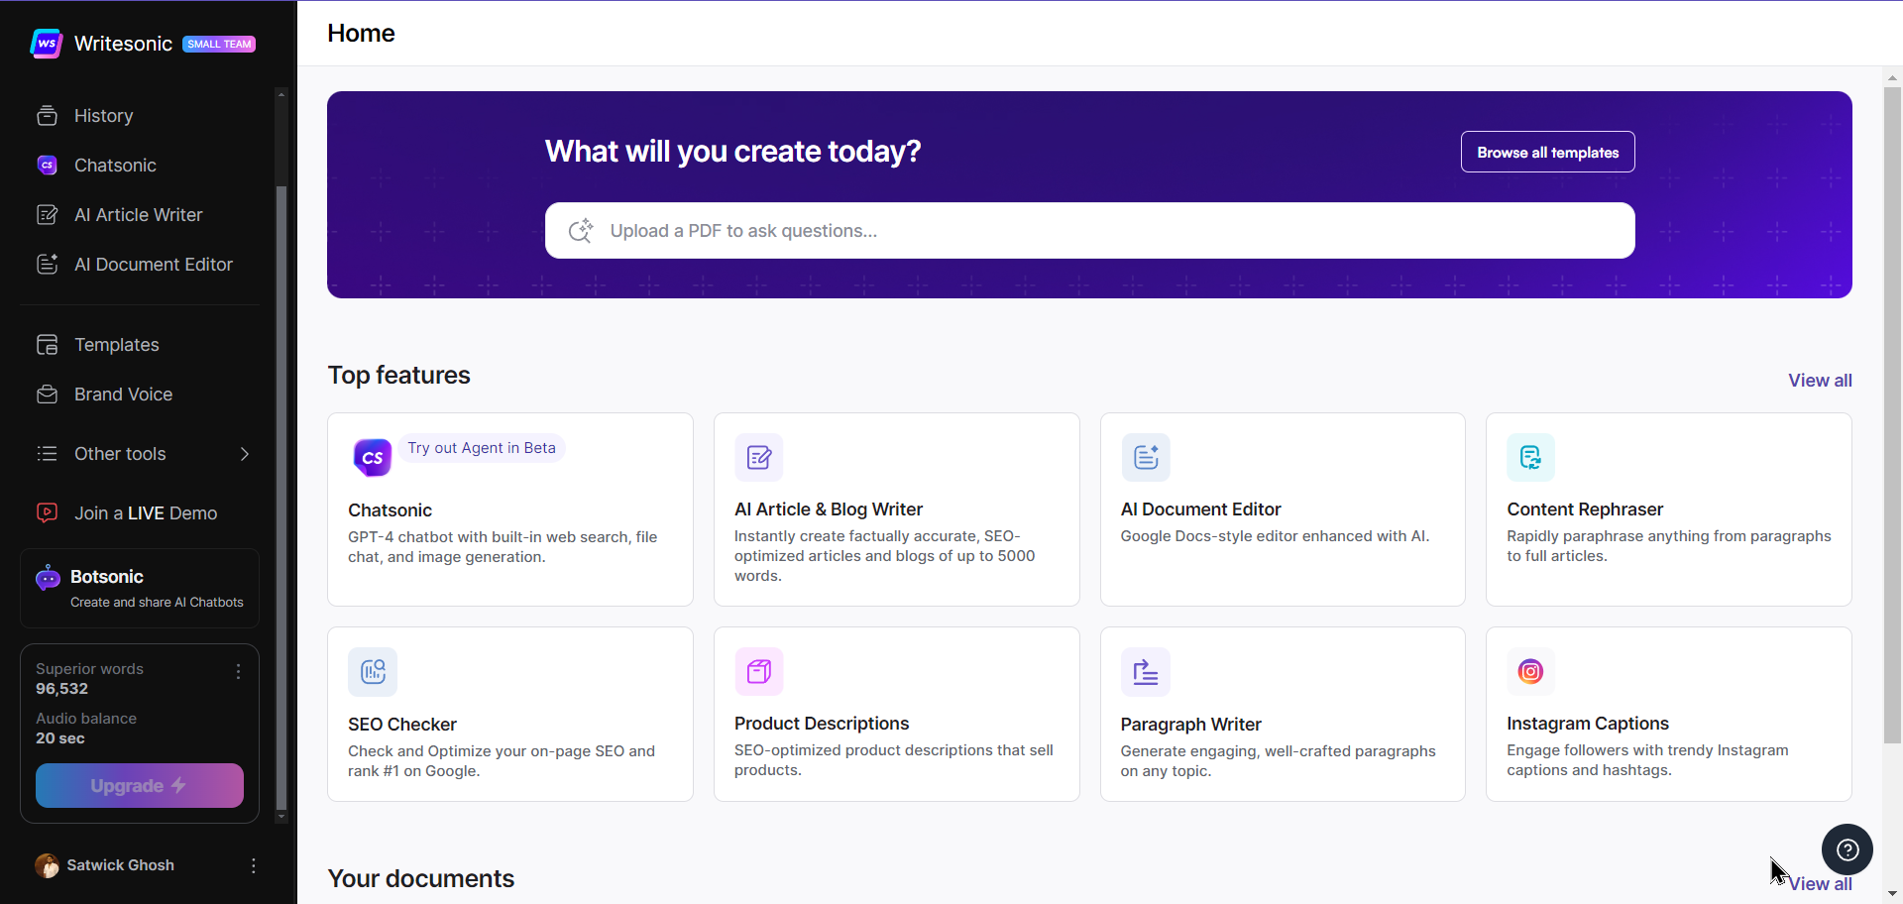Select the Paragraph Writer card icon

1144,671
